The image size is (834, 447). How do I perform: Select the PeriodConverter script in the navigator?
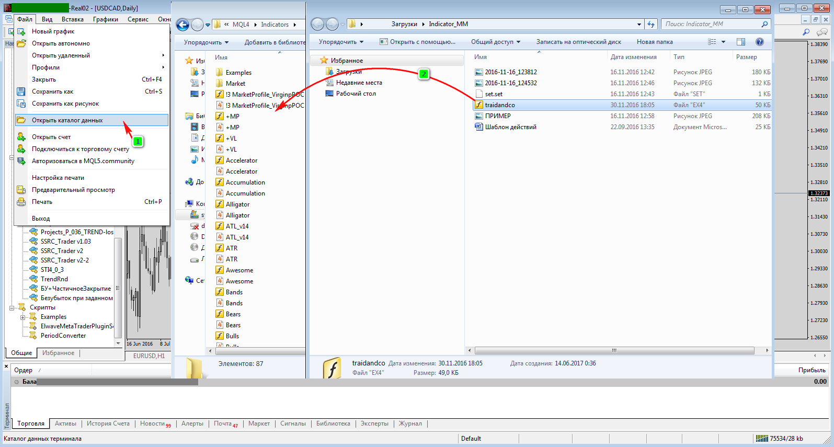(x=63, y=336)
